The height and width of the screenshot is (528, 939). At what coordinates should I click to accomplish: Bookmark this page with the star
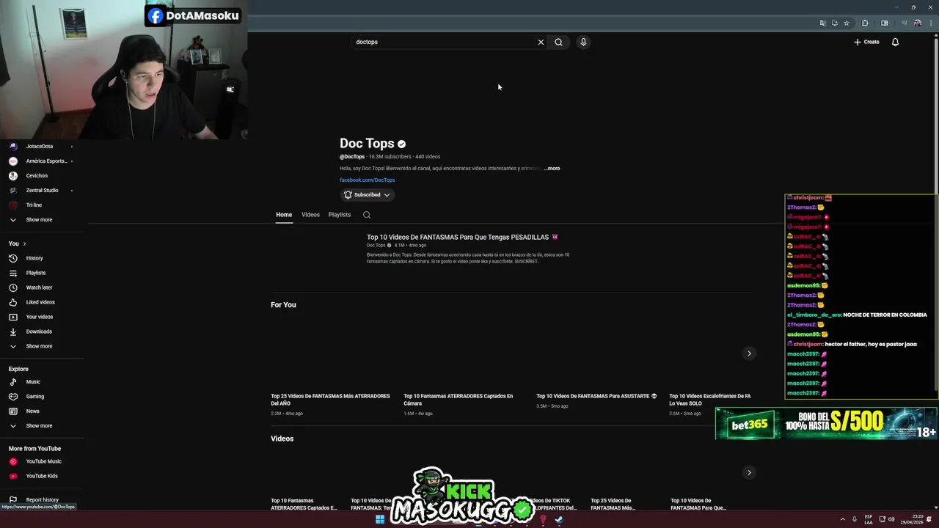(x=846, y=23)
